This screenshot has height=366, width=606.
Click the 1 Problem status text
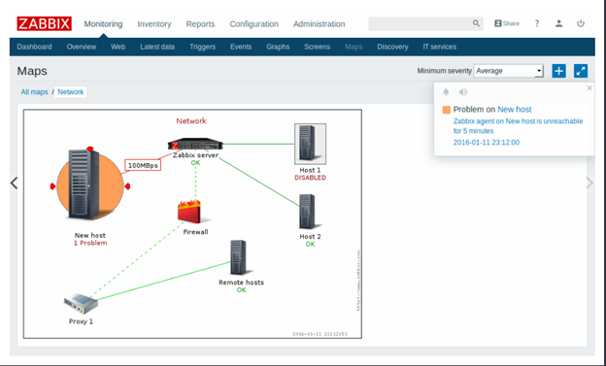tap(90, 243)
